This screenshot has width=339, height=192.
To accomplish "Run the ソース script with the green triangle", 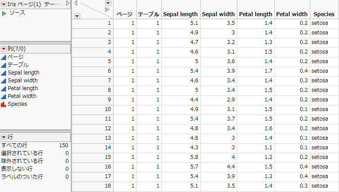I will (x=4, y=13).
